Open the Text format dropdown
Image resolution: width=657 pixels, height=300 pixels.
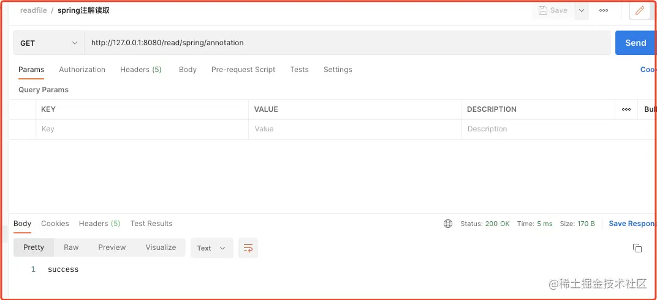point(211,248)
